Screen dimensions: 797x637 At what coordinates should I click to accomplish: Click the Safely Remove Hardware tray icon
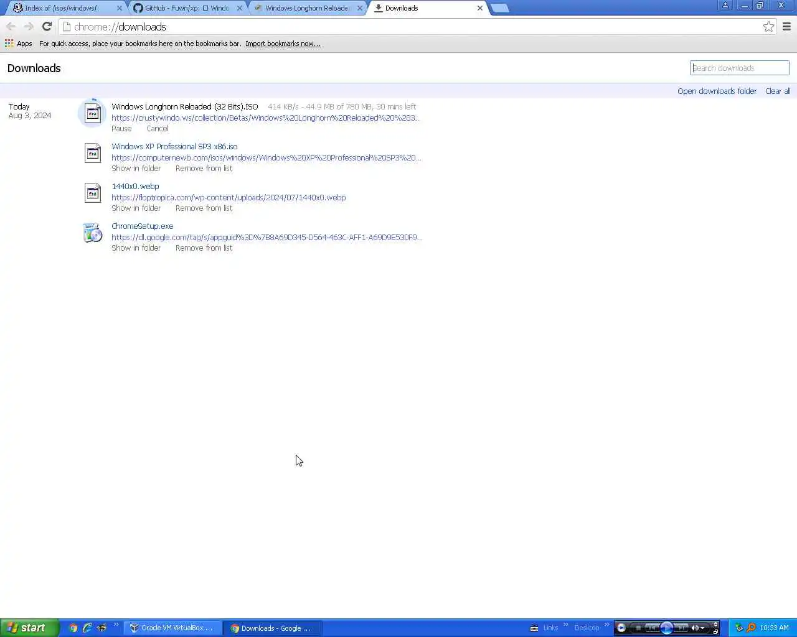pos(739,628)
